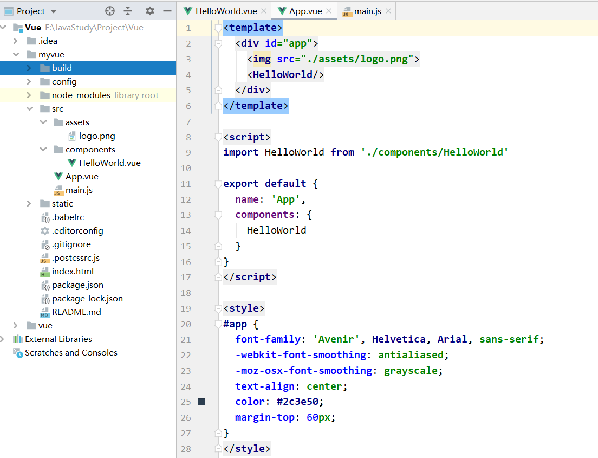Click the HelloWorld tag on line 4
The width and height of the screenshot is (598, 458).
285,75
